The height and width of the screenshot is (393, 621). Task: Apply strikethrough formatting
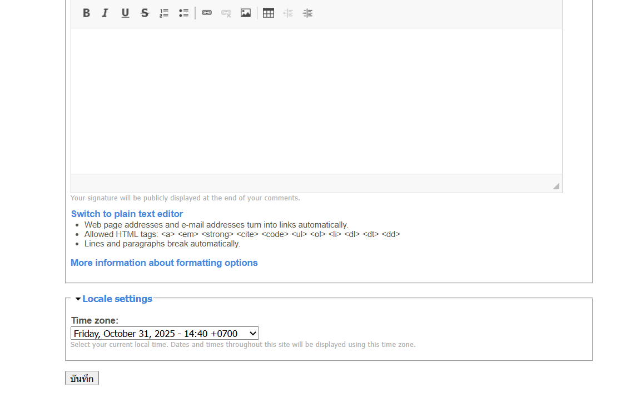click(x=145, y=13)
